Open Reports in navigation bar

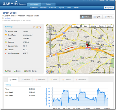coord(61,8)
